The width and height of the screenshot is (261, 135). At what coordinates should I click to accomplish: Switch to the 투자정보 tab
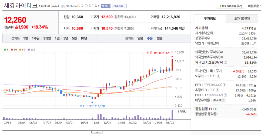210,19
